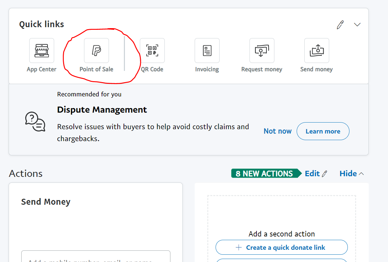Open the Point of Sale PayPal icon
Image resolution: width=388 pixels, height=262 pixels.
coord(97,51)
